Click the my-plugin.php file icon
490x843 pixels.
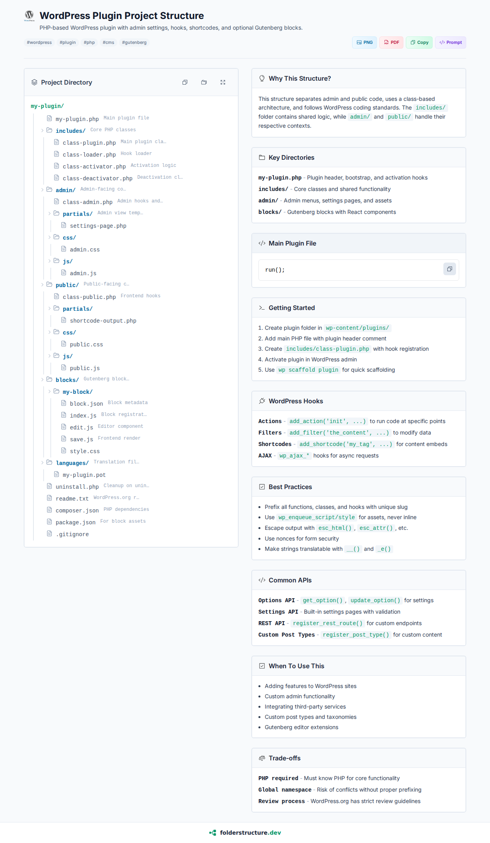49,118
